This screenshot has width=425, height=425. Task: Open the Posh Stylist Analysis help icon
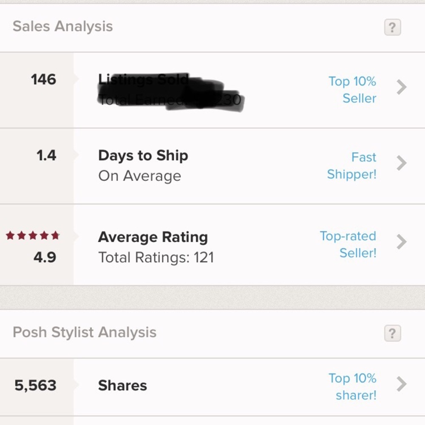(x=392, y=334)
